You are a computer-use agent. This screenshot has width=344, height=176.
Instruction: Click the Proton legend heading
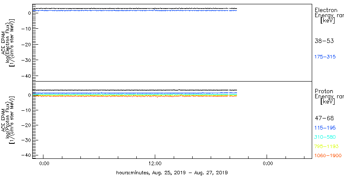point(324,91)
